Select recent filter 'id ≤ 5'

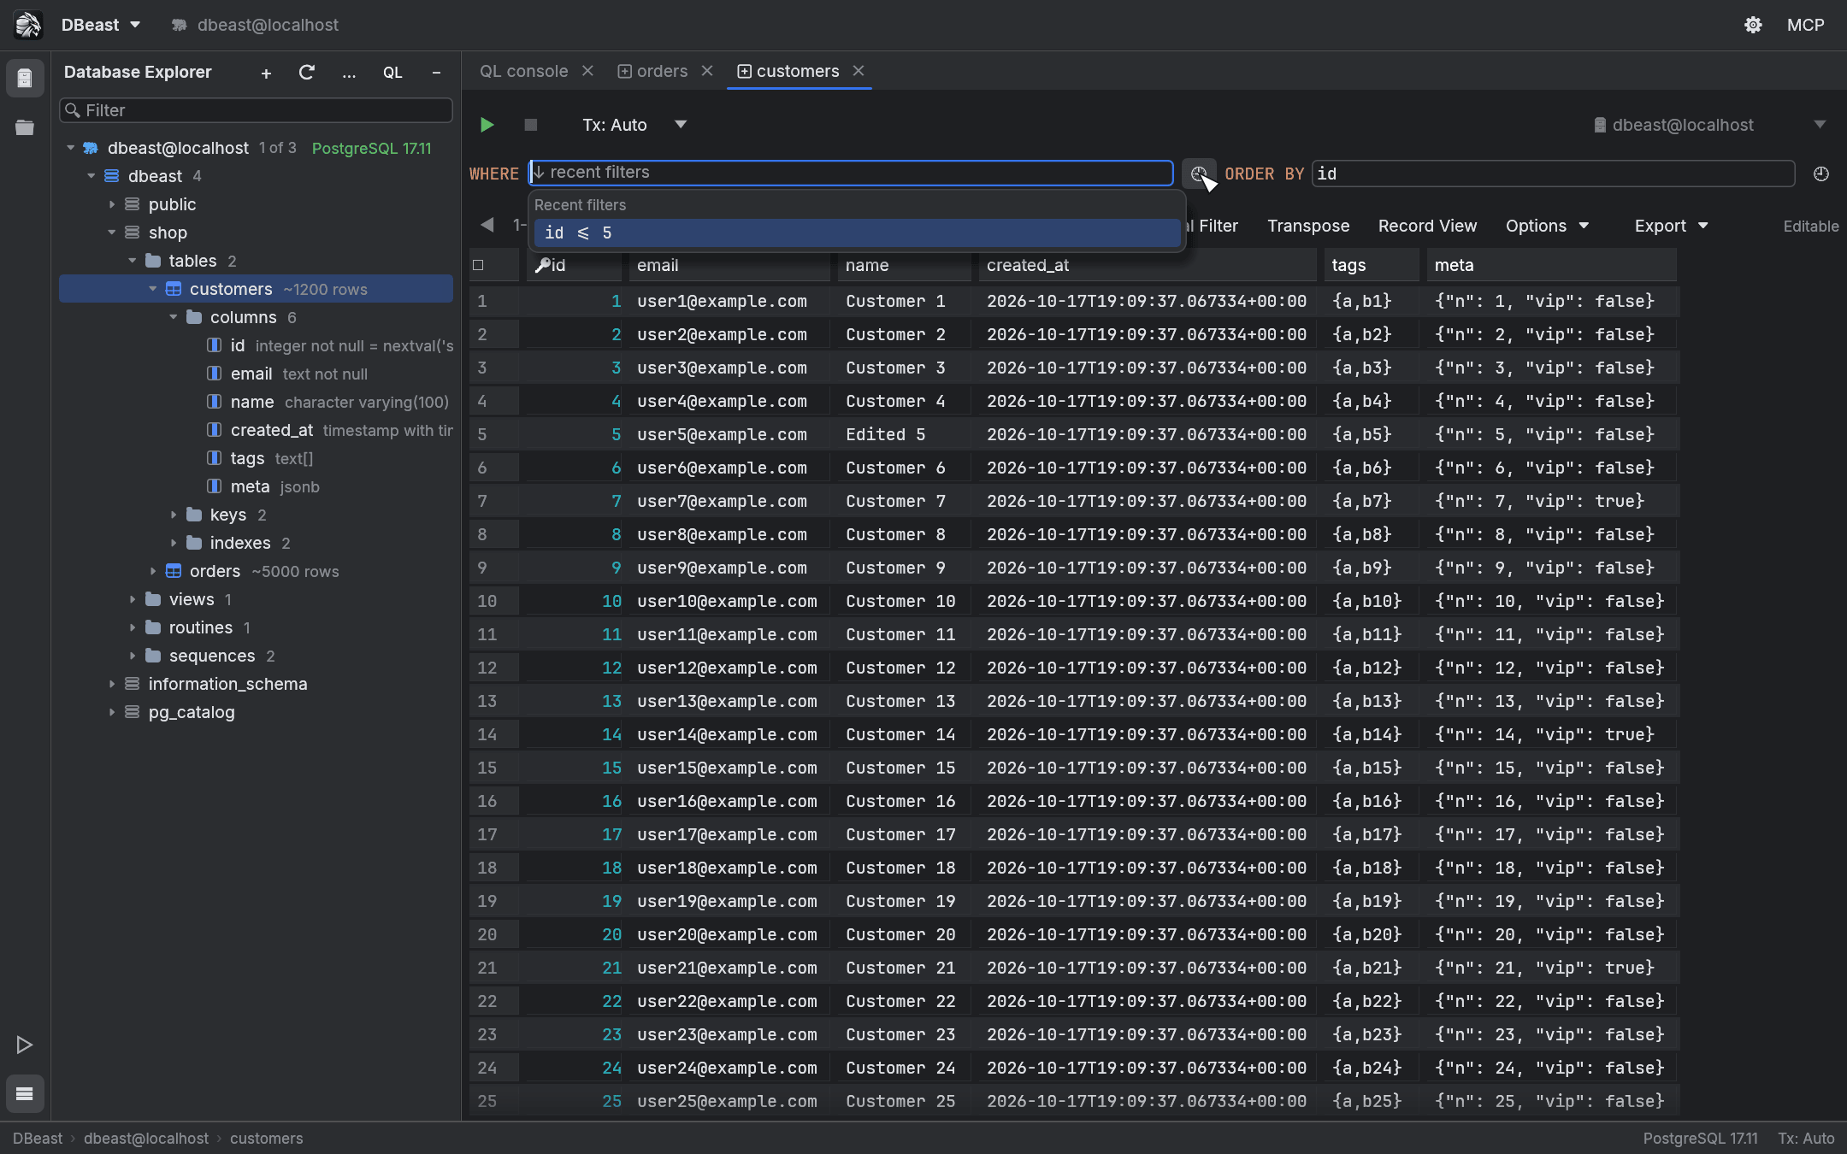point(858,233)
